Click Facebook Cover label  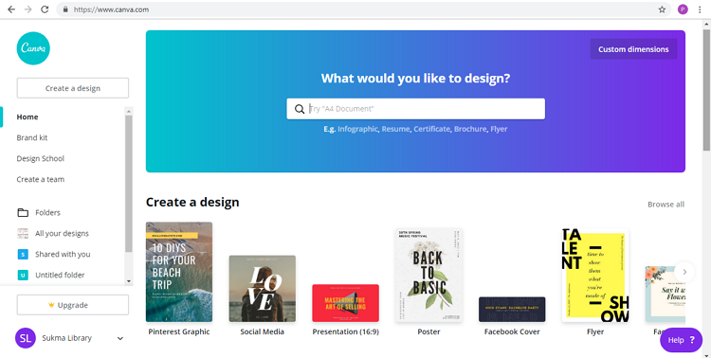[x=512, y=331]
